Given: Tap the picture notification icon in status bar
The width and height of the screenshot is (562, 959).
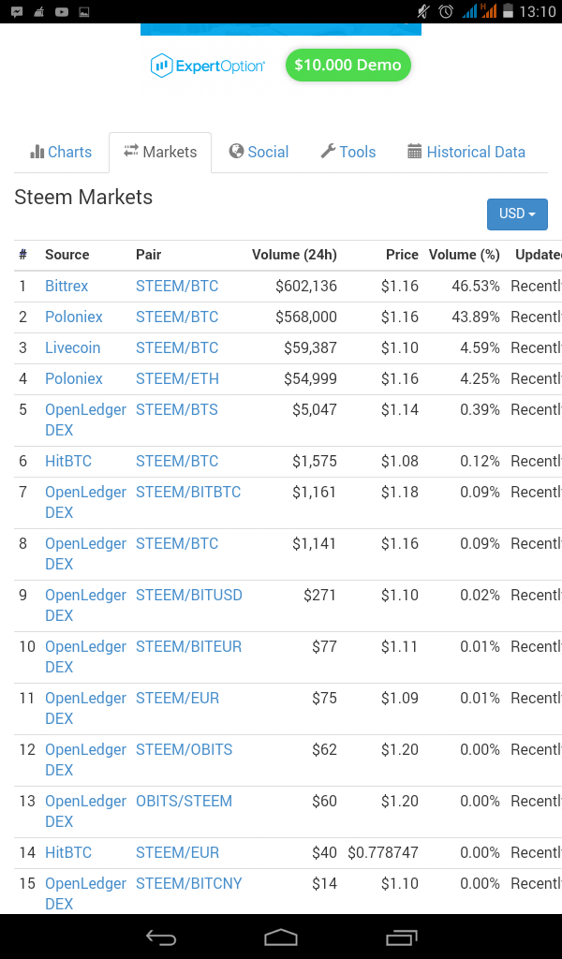Looking at the screenshot, I should [84, 11].
